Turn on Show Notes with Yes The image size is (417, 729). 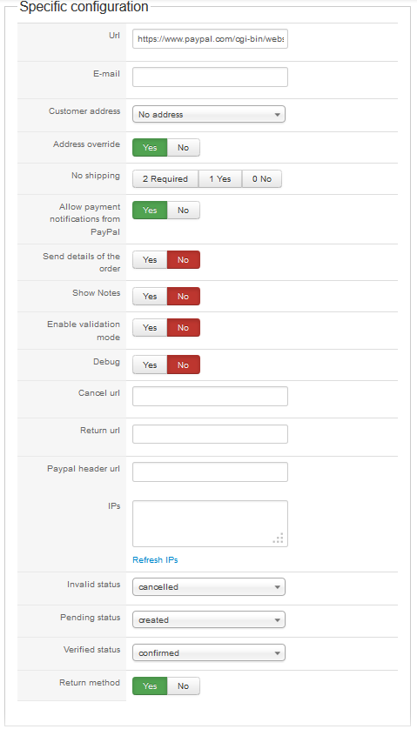point(150,296)
